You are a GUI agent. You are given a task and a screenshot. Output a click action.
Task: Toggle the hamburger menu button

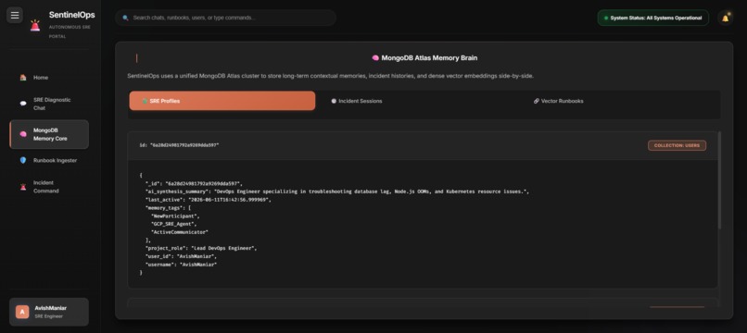coord(15,15)
